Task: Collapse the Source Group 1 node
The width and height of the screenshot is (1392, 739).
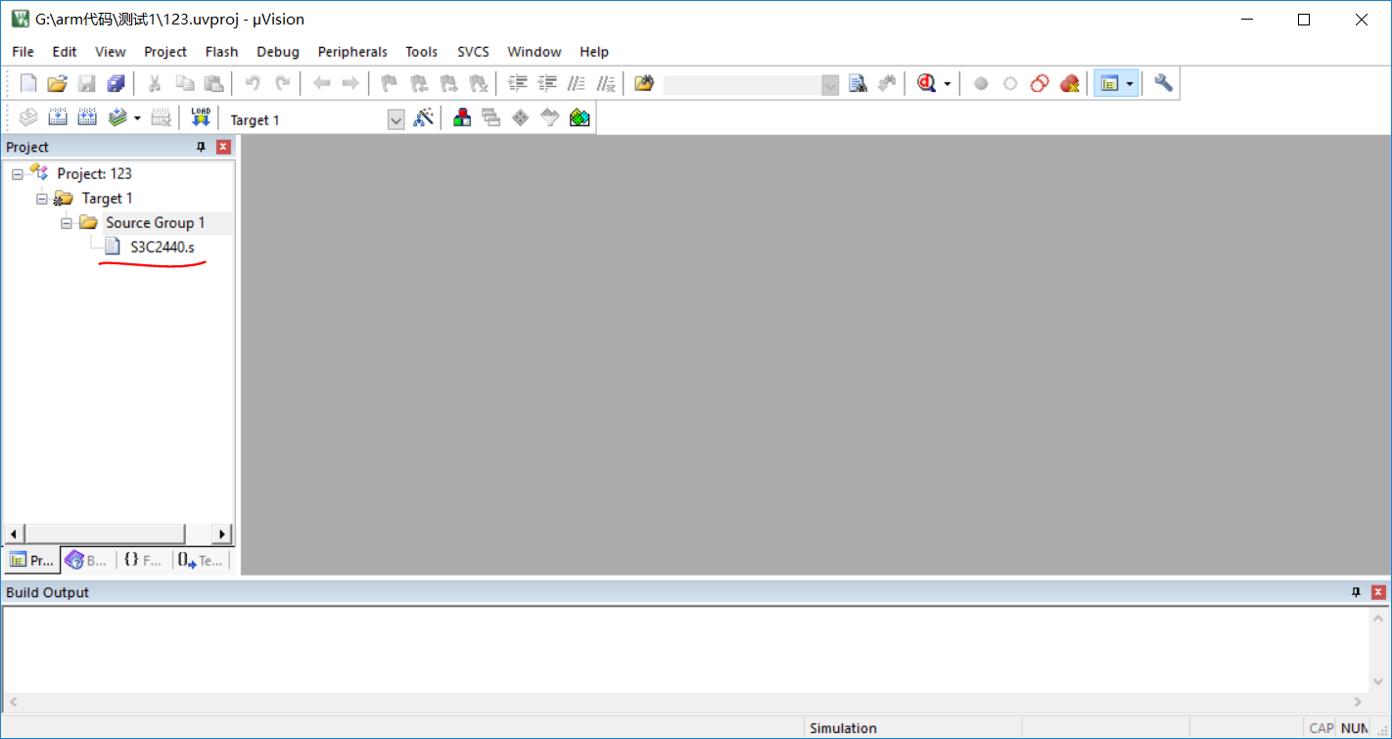Action: tap(67, 223)
